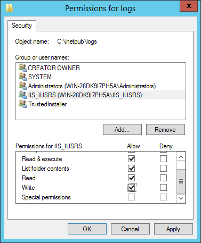Click the Administrators user group icon
Viewport: 201px width, 243px height.
[23, 86]
